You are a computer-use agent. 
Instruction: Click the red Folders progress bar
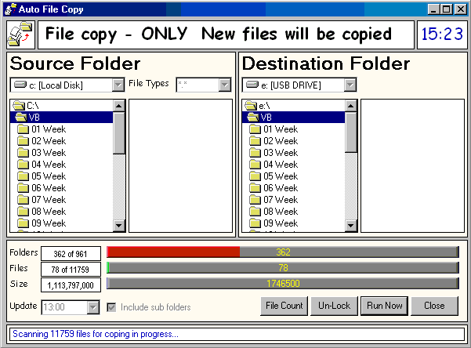172,252
